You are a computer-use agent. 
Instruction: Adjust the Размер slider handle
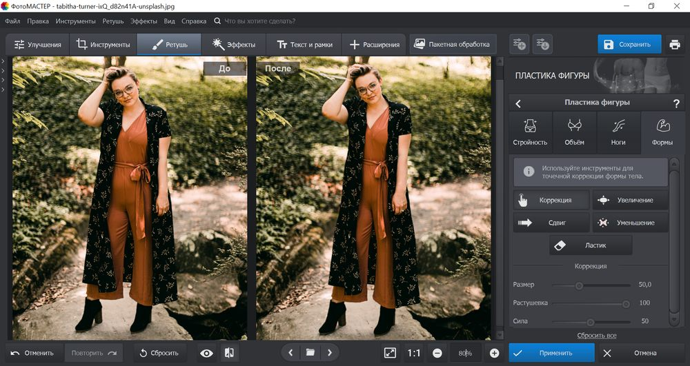tap(579, 285)
